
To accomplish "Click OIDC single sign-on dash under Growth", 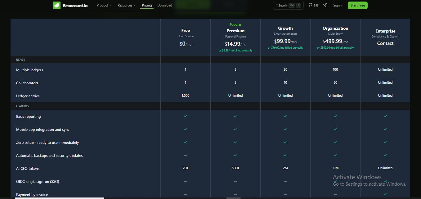I will click(x=285, y=181).
